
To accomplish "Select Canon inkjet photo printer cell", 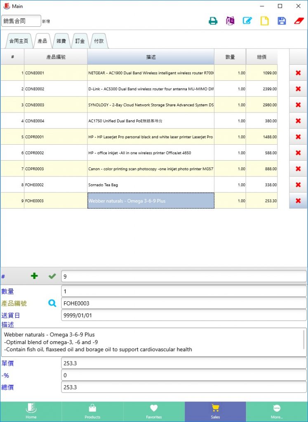I will (151, 169).
